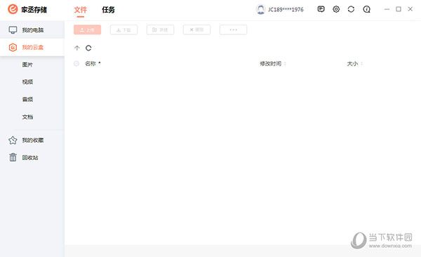Image resolution: width=421 pixels, height=257 pixels.
Task: Open account JC189****1976
Action: click(286, 10)
